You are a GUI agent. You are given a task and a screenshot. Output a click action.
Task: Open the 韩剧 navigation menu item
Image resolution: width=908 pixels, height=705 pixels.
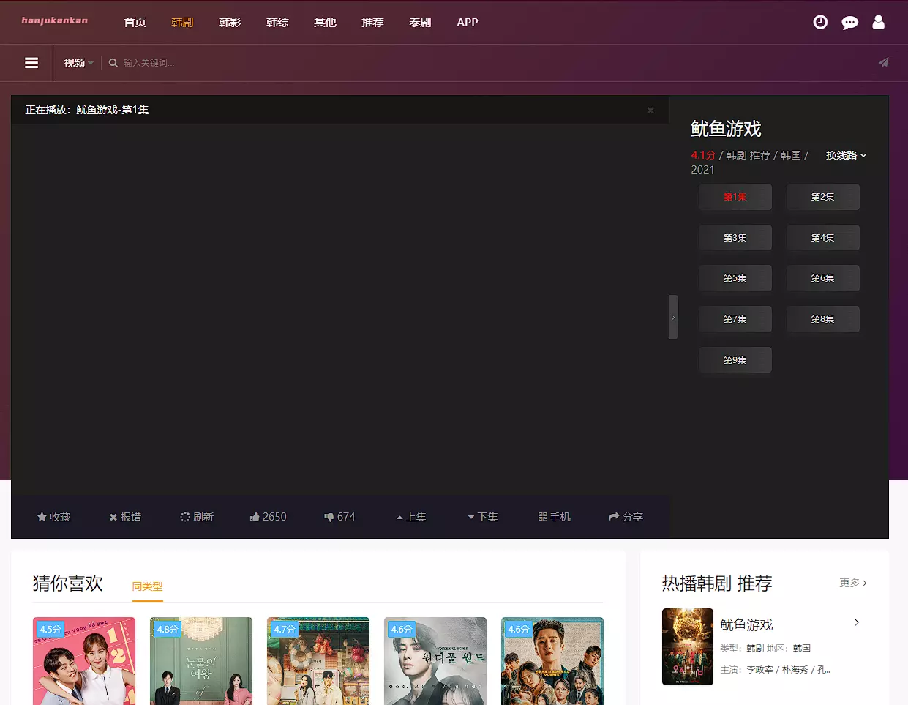(x=182, y=23)
